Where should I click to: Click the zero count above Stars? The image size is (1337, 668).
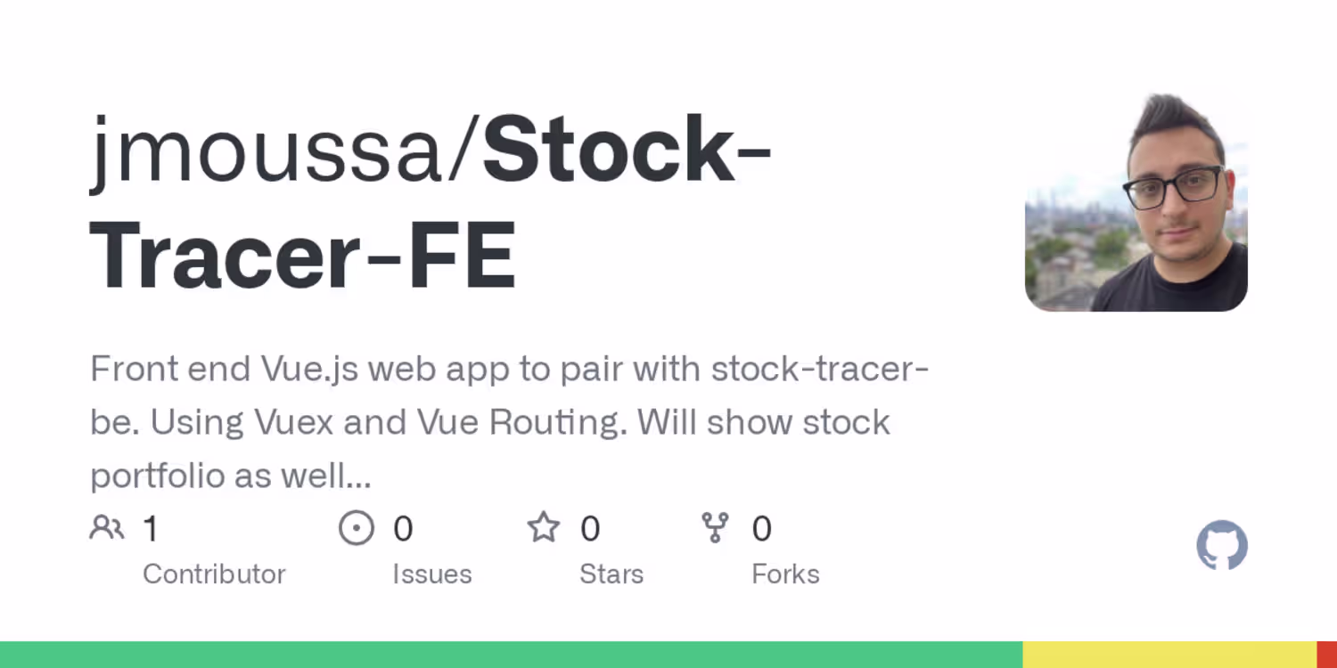[590, 529]
